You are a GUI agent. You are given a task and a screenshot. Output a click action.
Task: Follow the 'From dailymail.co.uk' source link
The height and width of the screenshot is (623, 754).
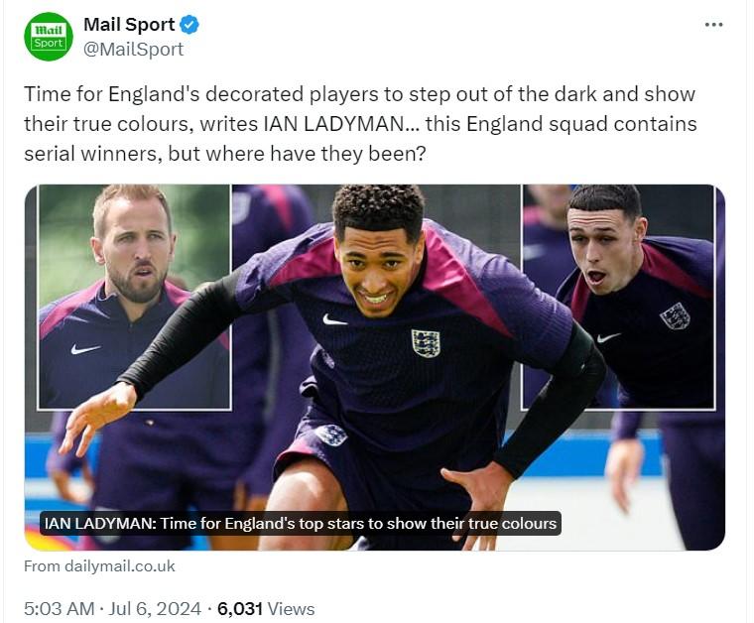(99, 566)
